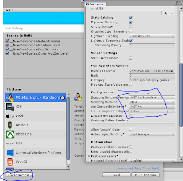
Task: Enable the Allow 'unsafe' Code checkbox
Action: tap(131, 130)
